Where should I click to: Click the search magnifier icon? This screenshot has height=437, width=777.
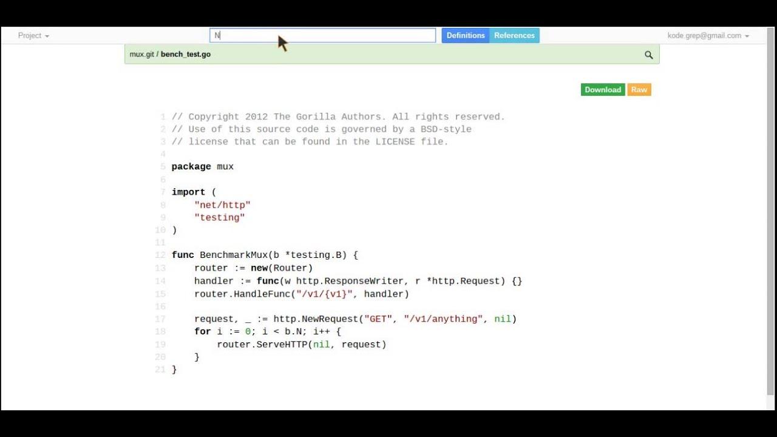click(648, 54)
